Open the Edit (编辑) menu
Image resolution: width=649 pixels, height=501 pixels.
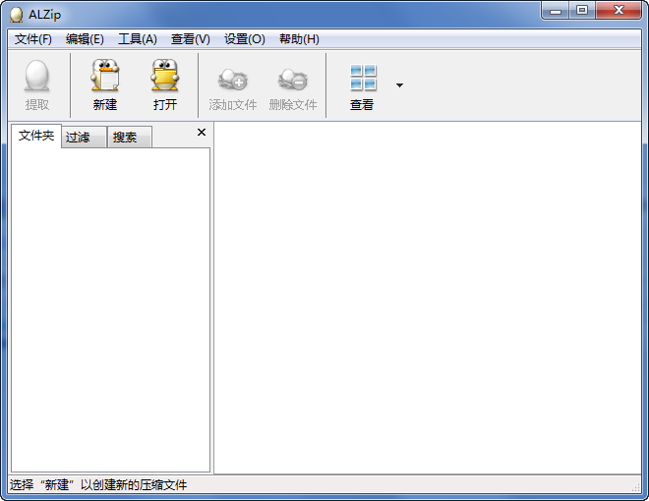[85, 39]
